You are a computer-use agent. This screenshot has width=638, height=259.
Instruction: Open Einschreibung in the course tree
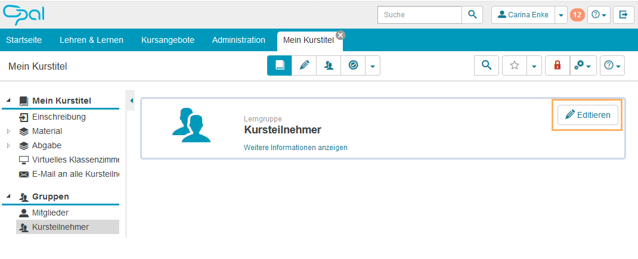point(59,117)
